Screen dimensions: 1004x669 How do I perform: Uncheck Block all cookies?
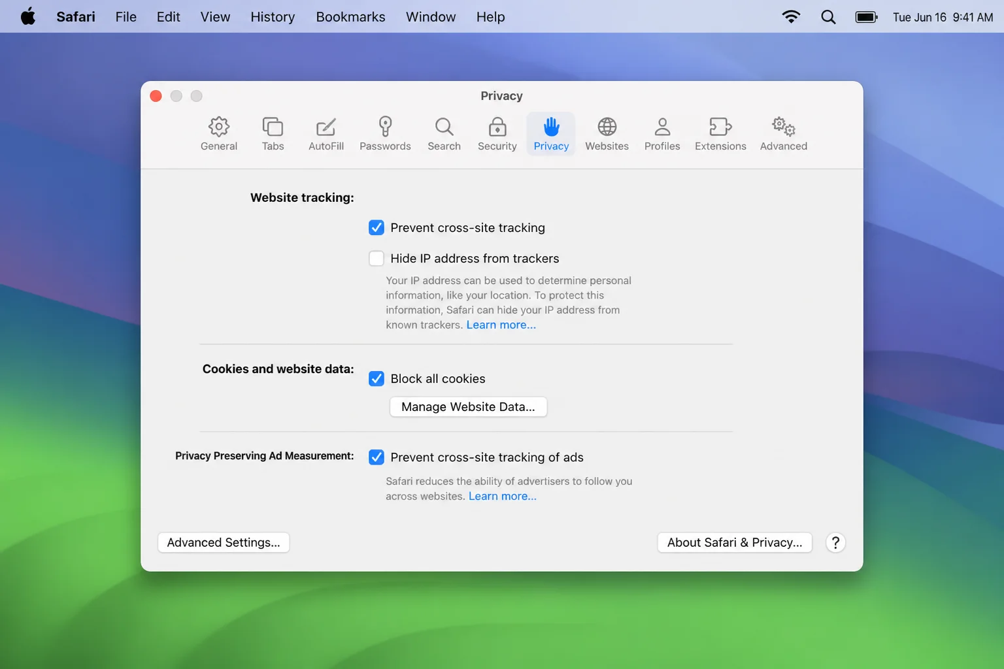click(376, 378)
